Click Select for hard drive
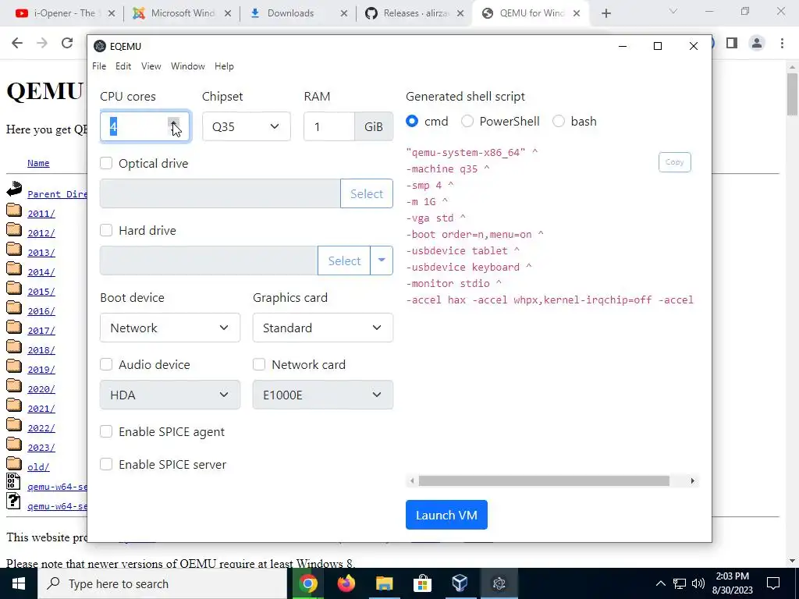The width and height of the screenshot is (799, 599). pos(344,261)
